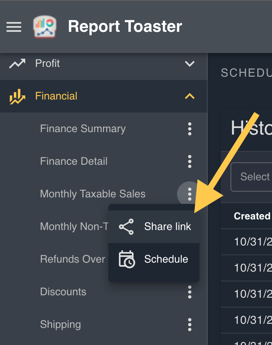Choose Schedule from context menu

point(166,259)
